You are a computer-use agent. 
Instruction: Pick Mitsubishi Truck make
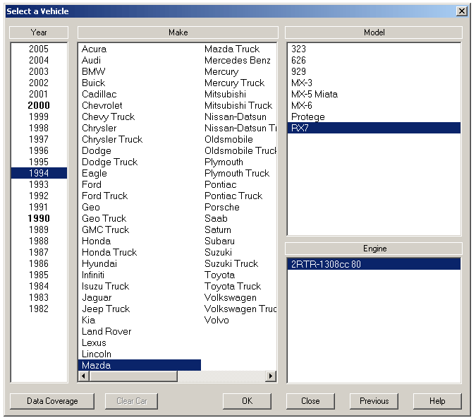click(x=238, y=105)
